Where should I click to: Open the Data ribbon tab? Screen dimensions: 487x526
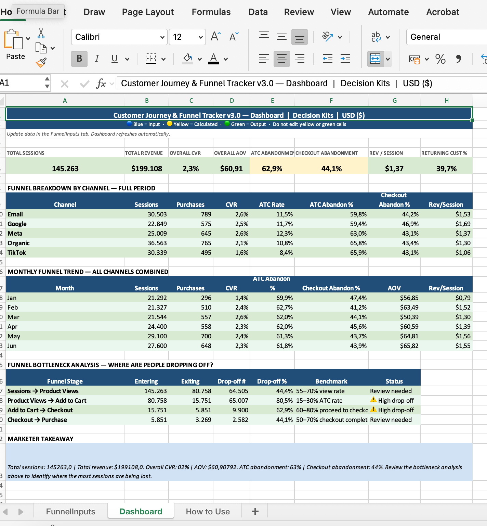pos(258,12)
